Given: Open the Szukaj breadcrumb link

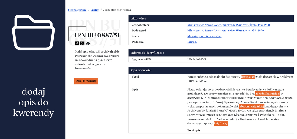Looking at the screenshot, I should click(95, 10).
